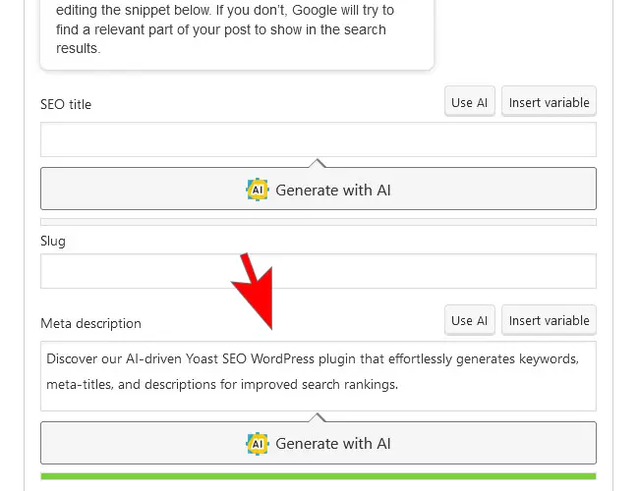The height and width of the screenshot is (491, 639).
Task: Click the AI icon below Meta description box
Action: tap(257, 444)
